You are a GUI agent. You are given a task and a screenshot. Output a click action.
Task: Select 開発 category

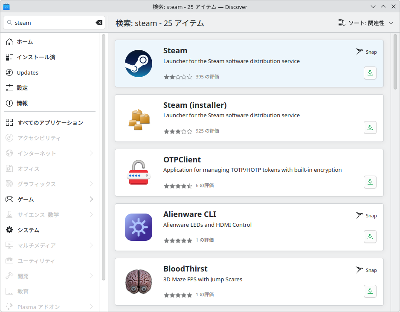click(50, 276)
